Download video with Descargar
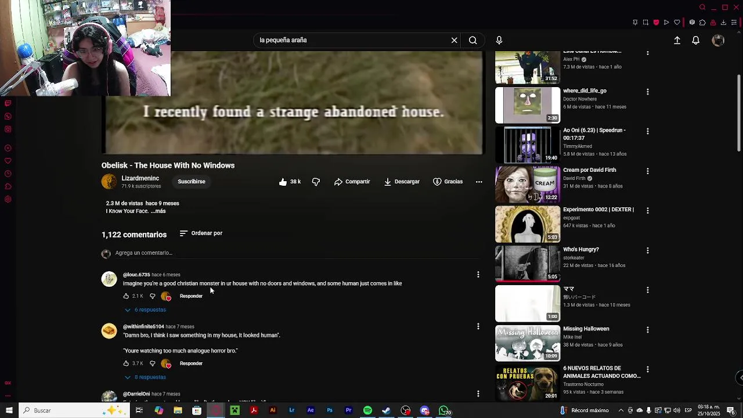 pos(402,182)
